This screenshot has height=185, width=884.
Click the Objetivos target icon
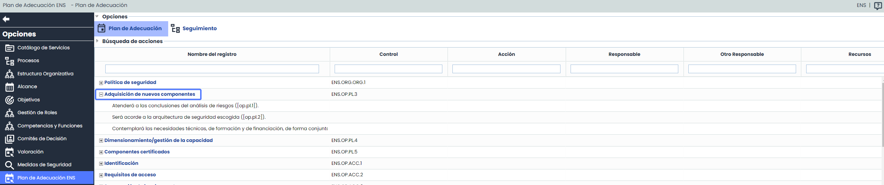[9, 100]
